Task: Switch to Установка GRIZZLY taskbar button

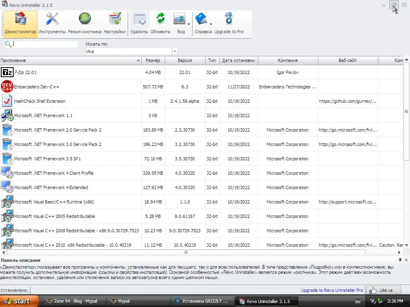Action: coord(202,301)
